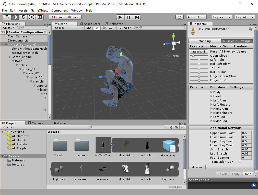Open the GameObject menu

pos(39,11)
